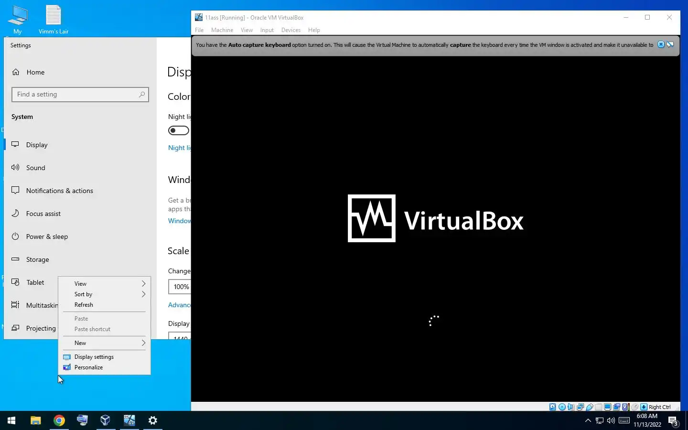The height and width of the screenshot is (430, 688).
Task: Expand the Sort by submenu in the context menu
Action: [104, 294]
